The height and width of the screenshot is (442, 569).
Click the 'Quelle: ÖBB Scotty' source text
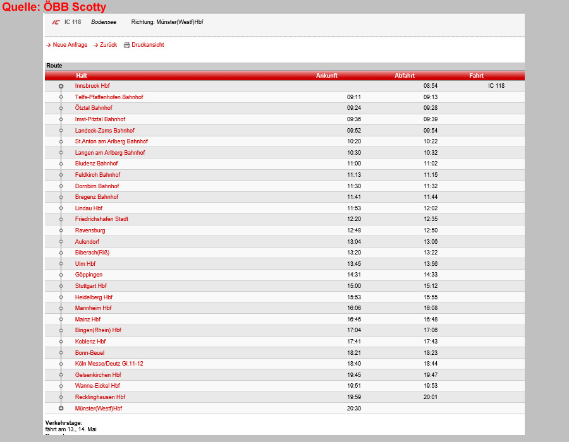pos(54,7)
